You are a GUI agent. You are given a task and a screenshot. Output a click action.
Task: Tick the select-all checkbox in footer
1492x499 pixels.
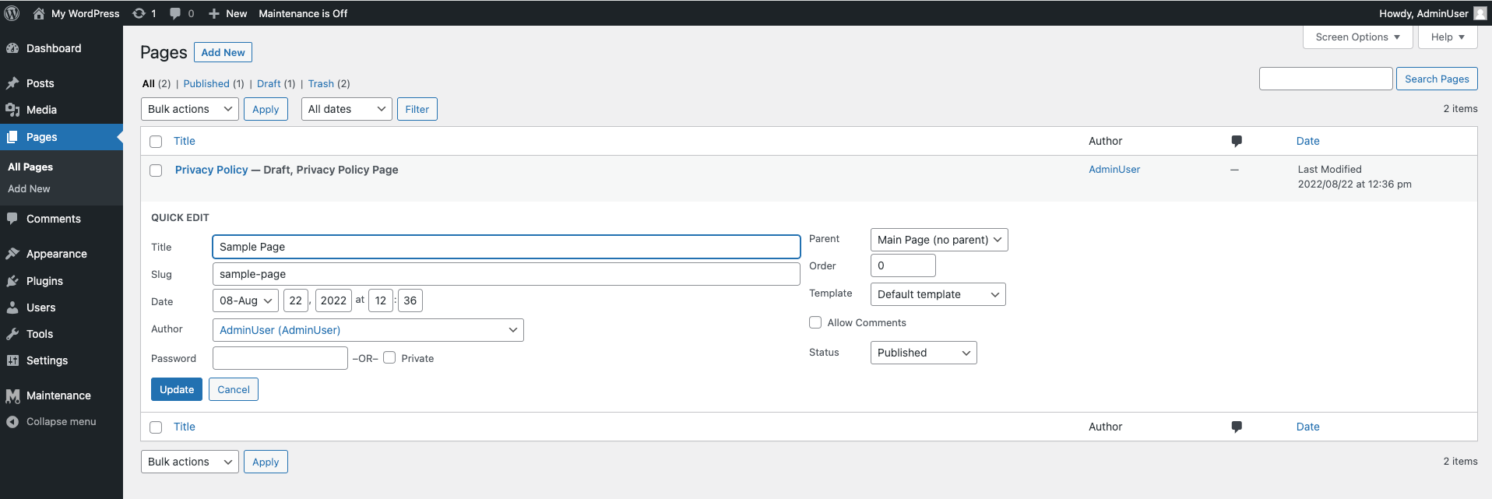156,427
